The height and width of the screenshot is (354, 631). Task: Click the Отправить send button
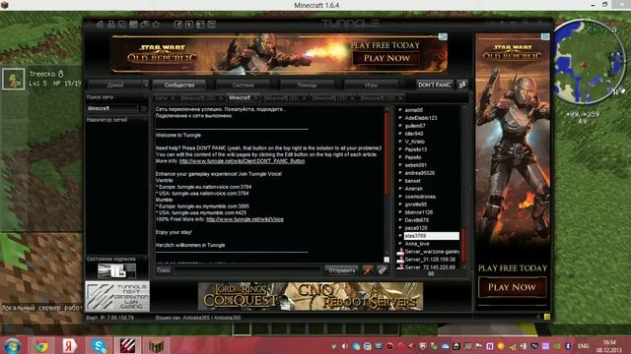tap(342, 270)
